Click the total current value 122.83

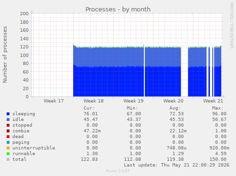(x=89, y=159)
